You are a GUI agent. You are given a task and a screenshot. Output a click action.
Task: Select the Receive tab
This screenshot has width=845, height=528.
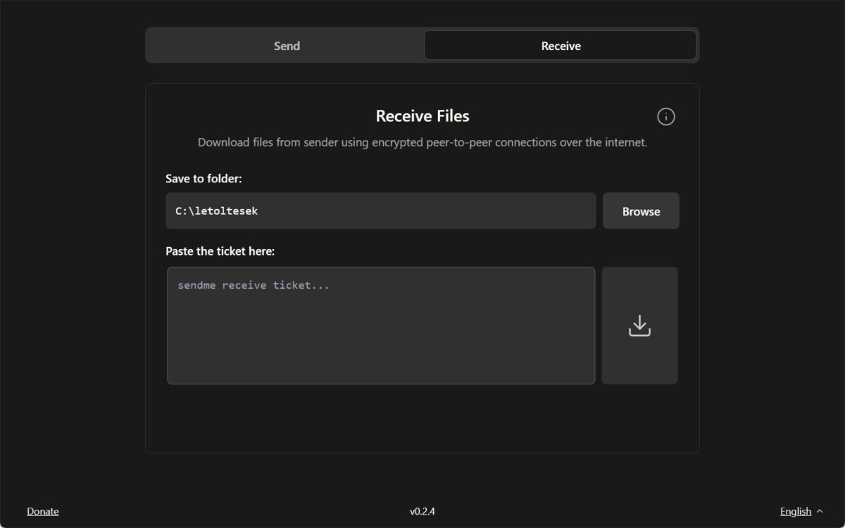click(x=561, y=46)
